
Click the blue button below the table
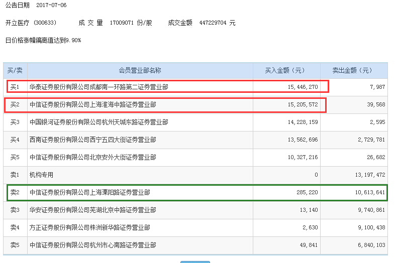click(195, 262)
